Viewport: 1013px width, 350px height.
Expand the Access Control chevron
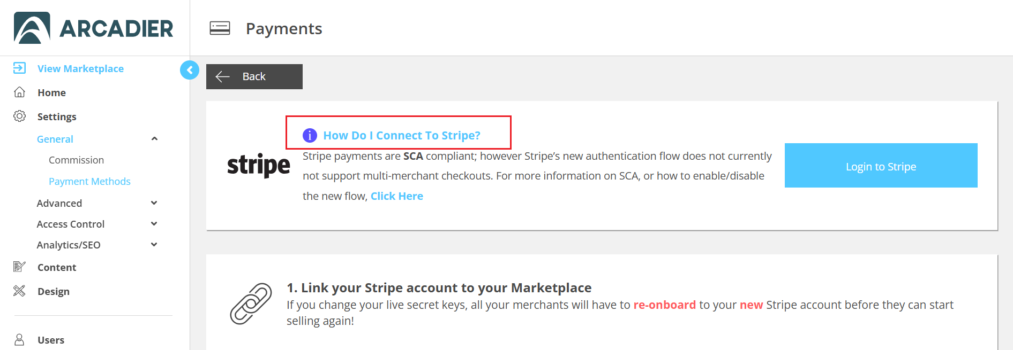click(x=154, y=224)
